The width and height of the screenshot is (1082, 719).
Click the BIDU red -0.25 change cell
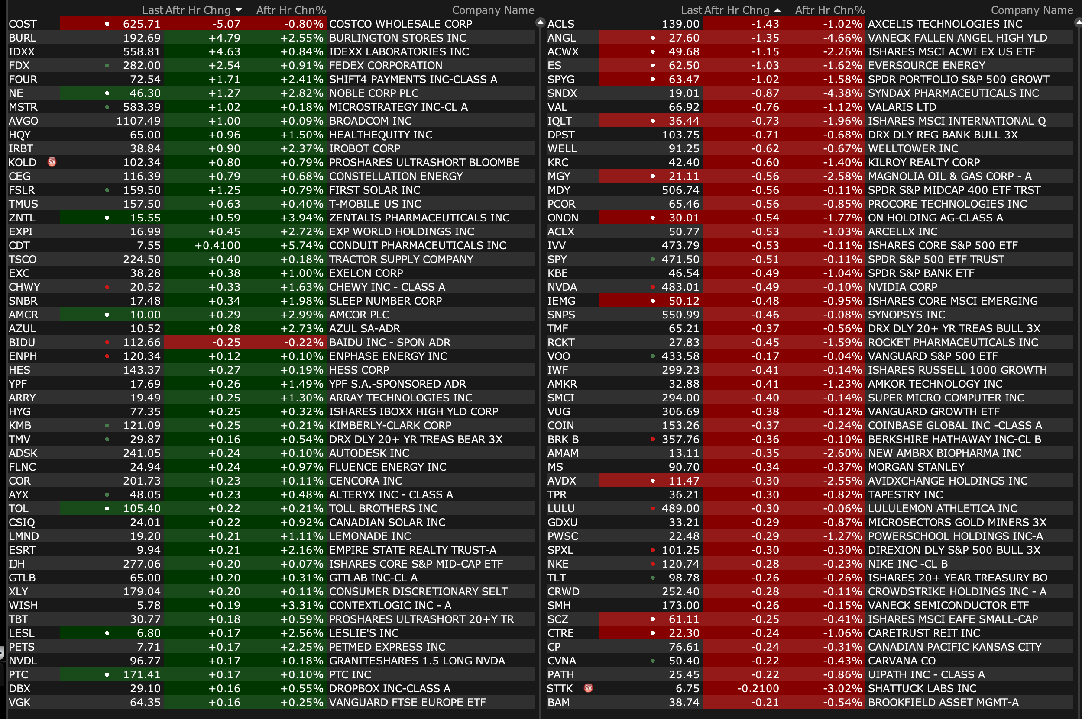pyautogui.click(x=226, y=343)
